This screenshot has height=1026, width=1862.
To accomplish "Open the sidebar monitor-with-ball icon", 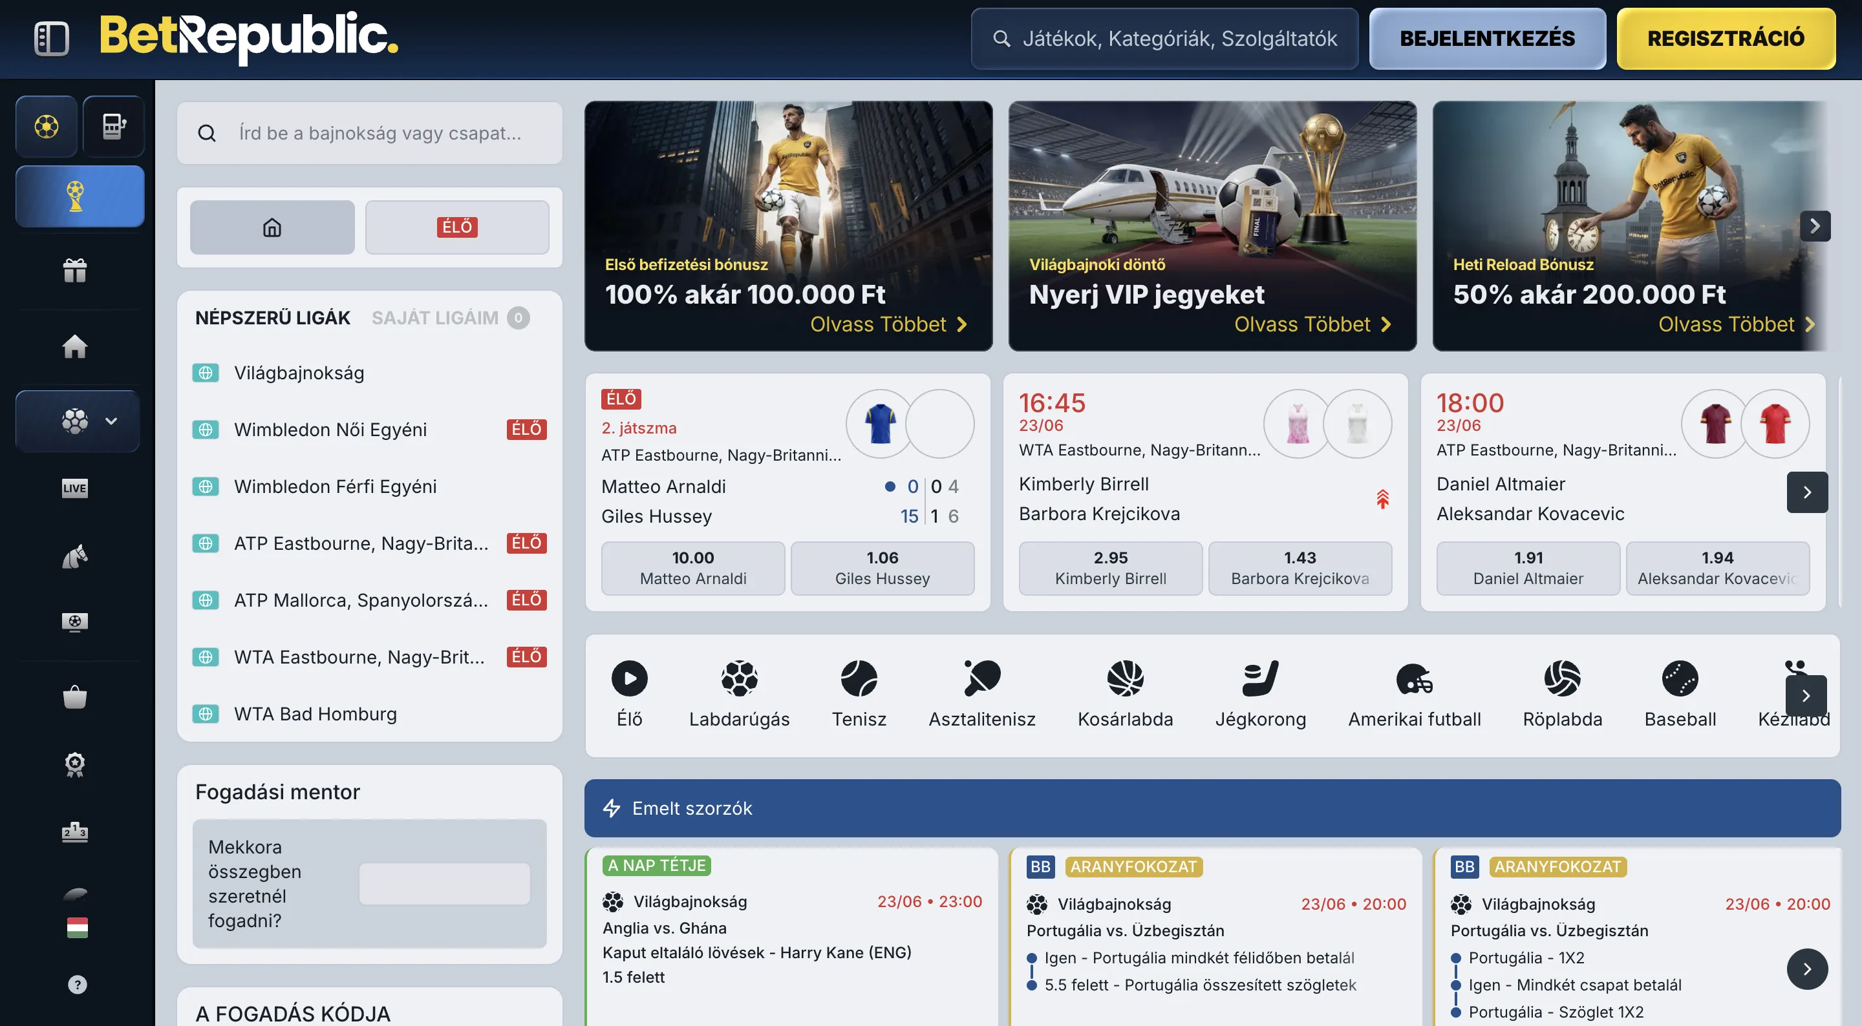I will (x=75, y=622).
